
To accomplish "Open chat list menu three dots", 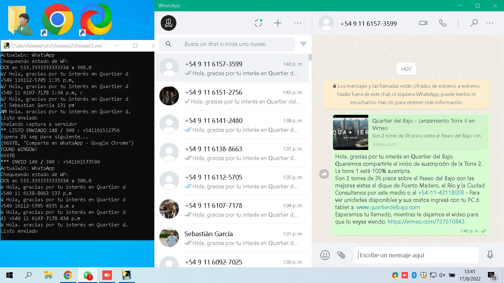I will 298,23.
